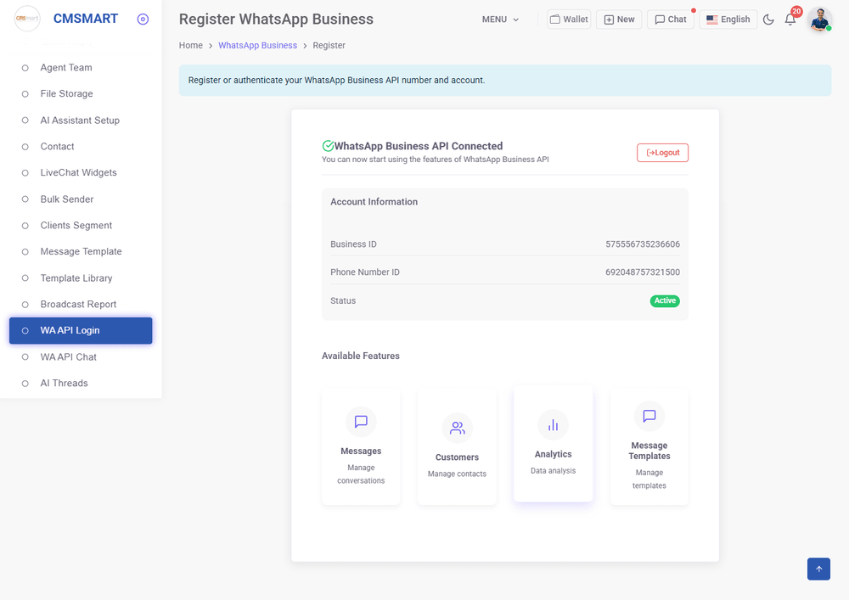Expand the MENU dropdown
Viewport: 849px width, 600px height.
(500, 20)
